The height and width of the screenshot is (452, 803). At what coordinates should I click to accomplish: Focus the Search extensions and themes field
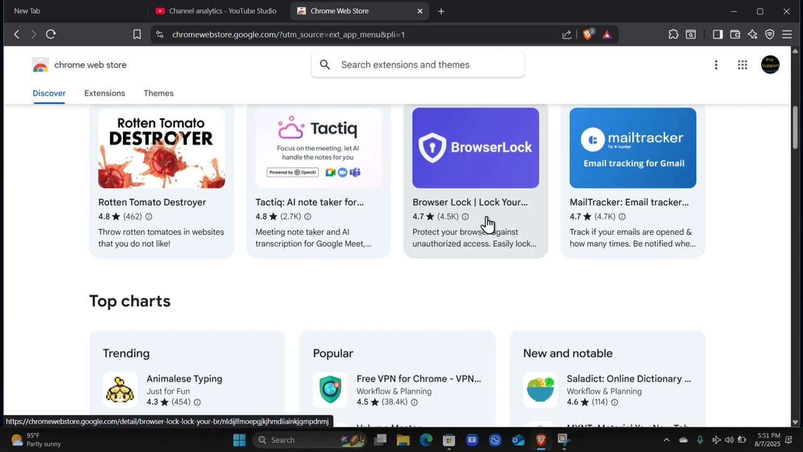click(418, 65)
